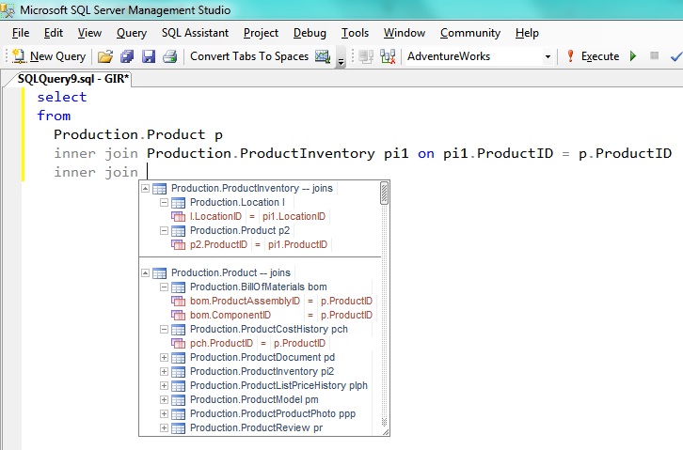The width and height of the screenshot is (683, 450).
Task: Expand the Production.ProductModel pm node
Action: (x=164, y=399)
